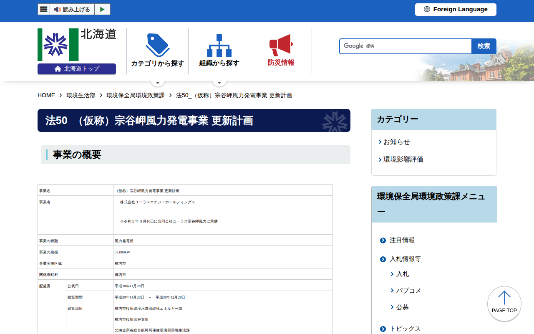
Task: Open カテゴリから探す tag icon
Action: pyautogui.click(x=157, y=45)
